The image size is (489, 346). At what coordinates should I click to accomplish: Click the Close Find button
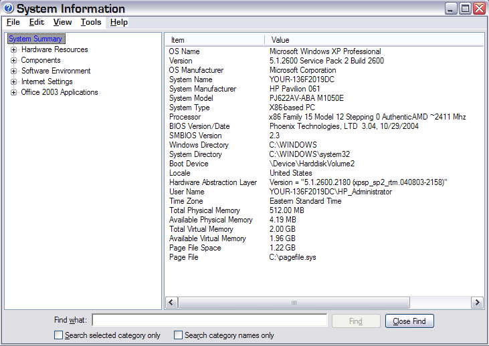coord(409,321)
